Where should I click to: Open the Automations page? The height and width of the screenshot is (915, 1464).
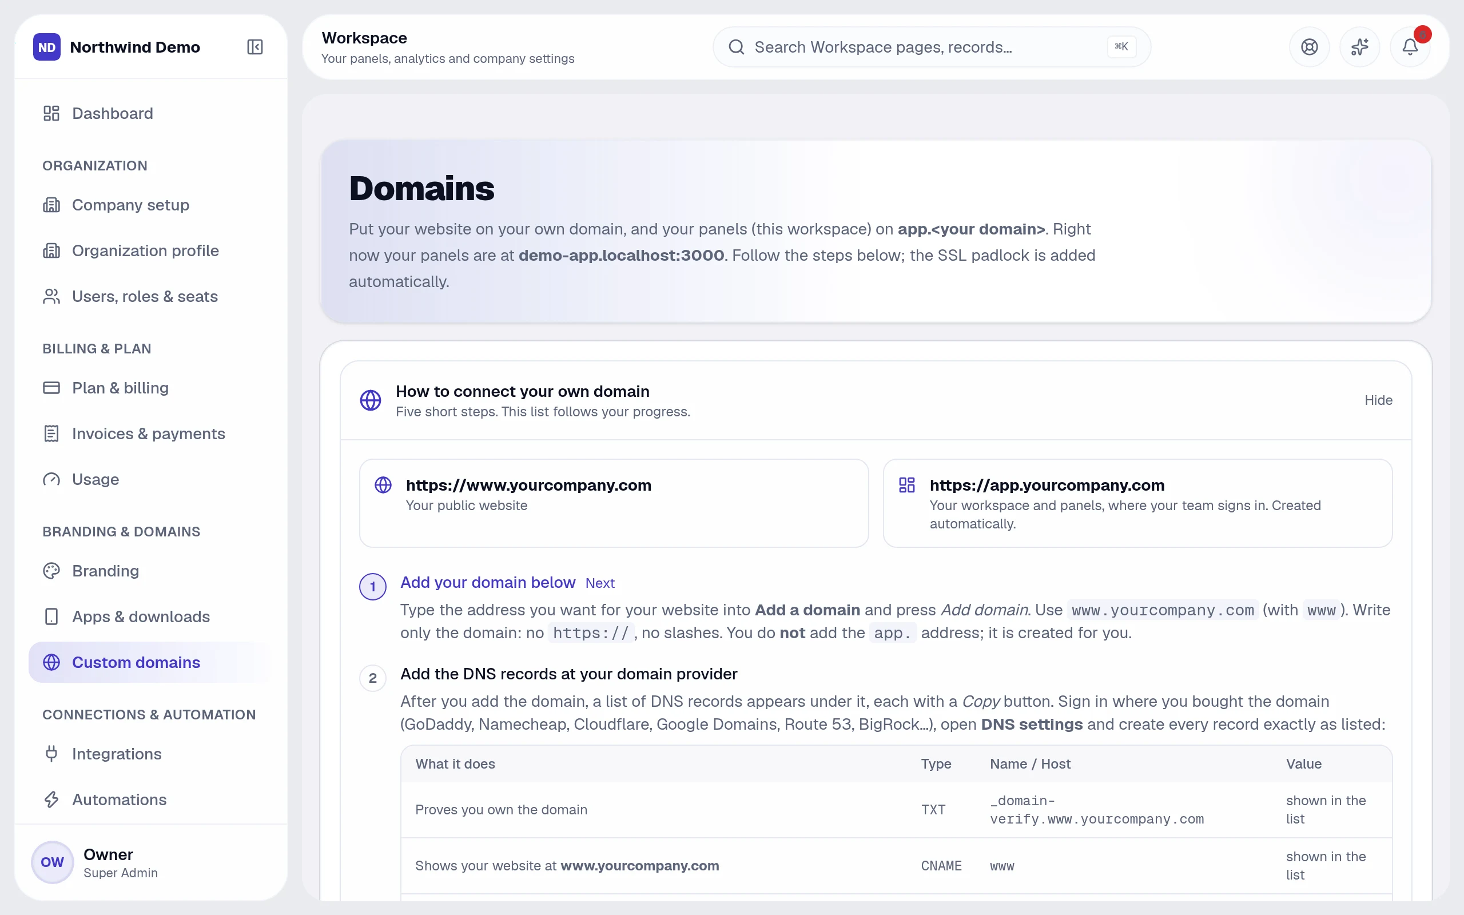[150, 799]
